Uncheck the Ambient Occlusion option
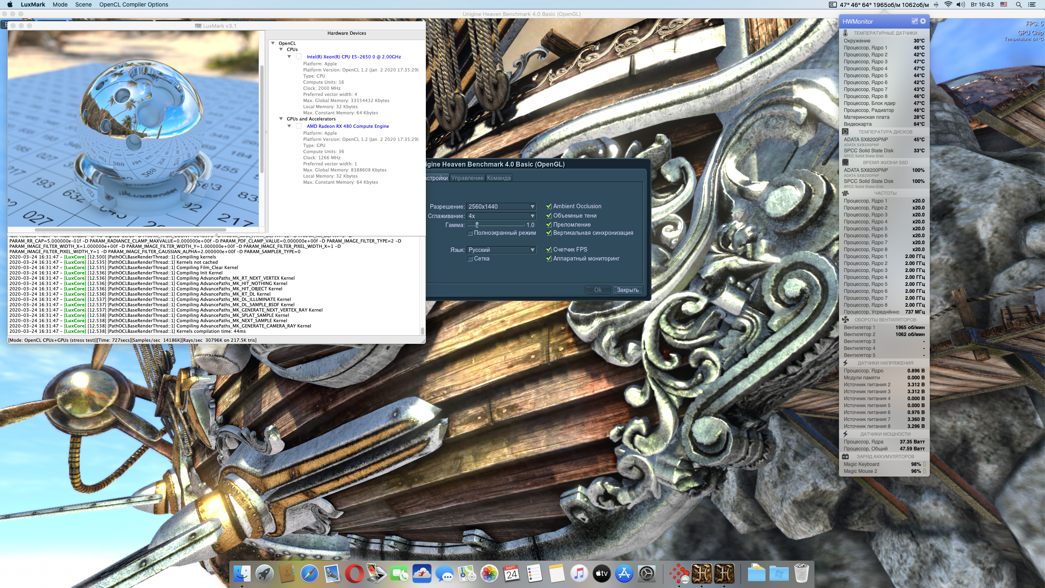 549,206
